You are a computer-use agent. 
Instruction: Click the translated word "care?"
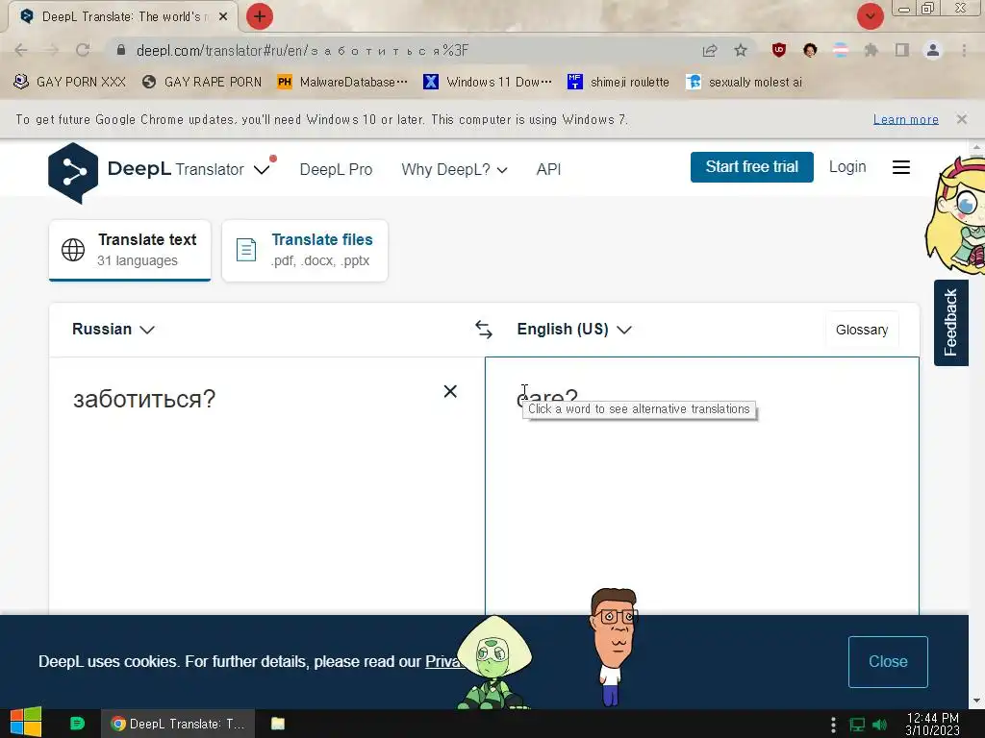coord(546,397)
